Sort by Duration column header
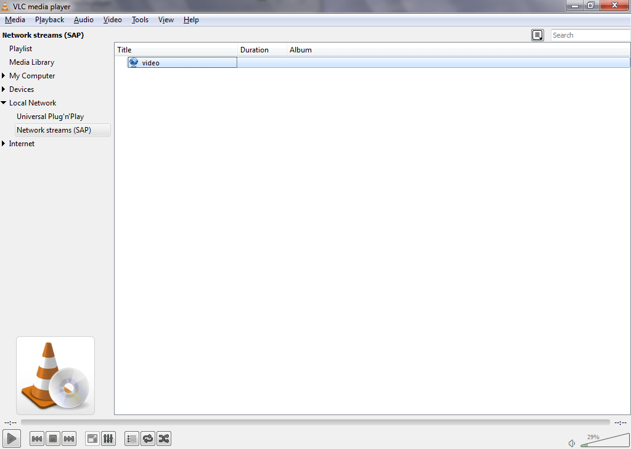Image resolution: width=631 pixels, height=449 pixels. (x=262, y=49)
